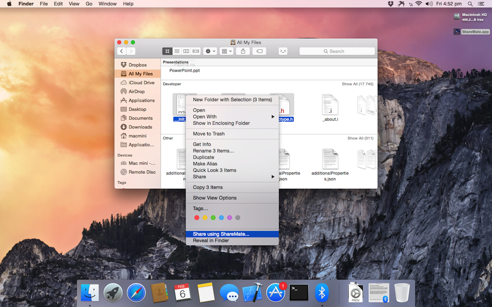Choose Move to Trash
Viewport: 492px width, 307px height.
coord(232,134)
